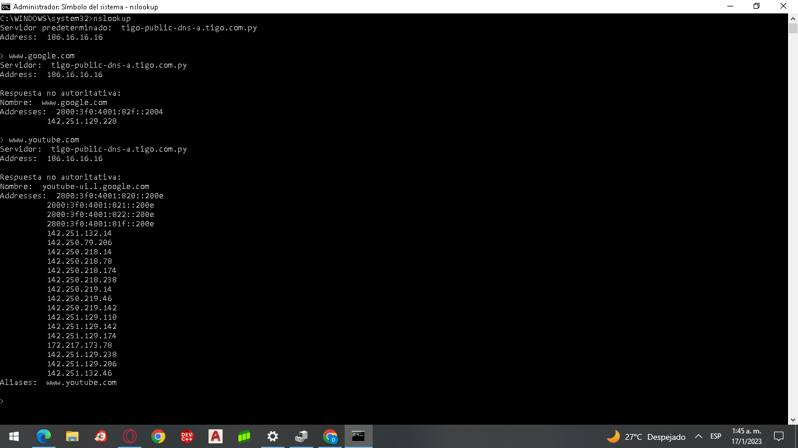Click the empty nslookup prompt at the bottom
The width and height of the screenshot is (798, 448).
click(x=2, y=401)
